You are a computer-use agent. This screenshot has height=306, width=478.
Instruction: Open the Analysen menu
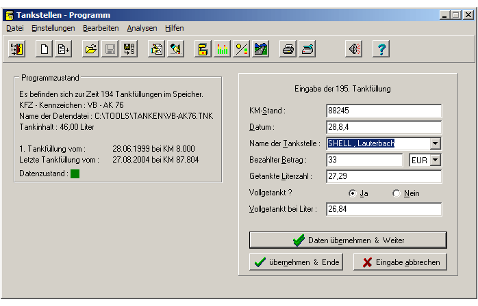[x=142, y=28]
